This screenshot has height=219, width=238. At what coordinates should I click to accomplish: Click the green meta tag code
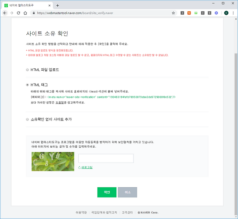tap(111, 97)
